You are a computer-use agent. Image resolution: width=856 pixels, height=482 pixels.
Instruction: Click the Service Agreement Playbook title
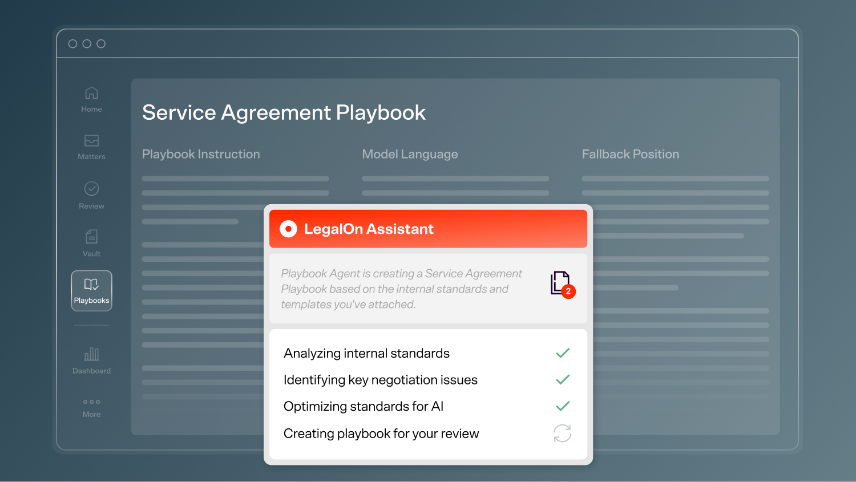[284, 113]
